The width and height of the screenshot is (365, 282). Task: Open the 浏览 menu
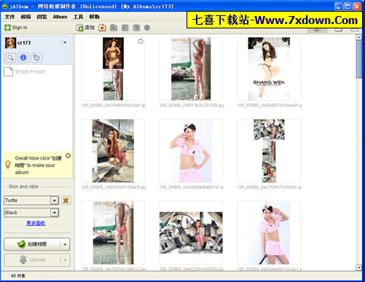coord(42,17)
